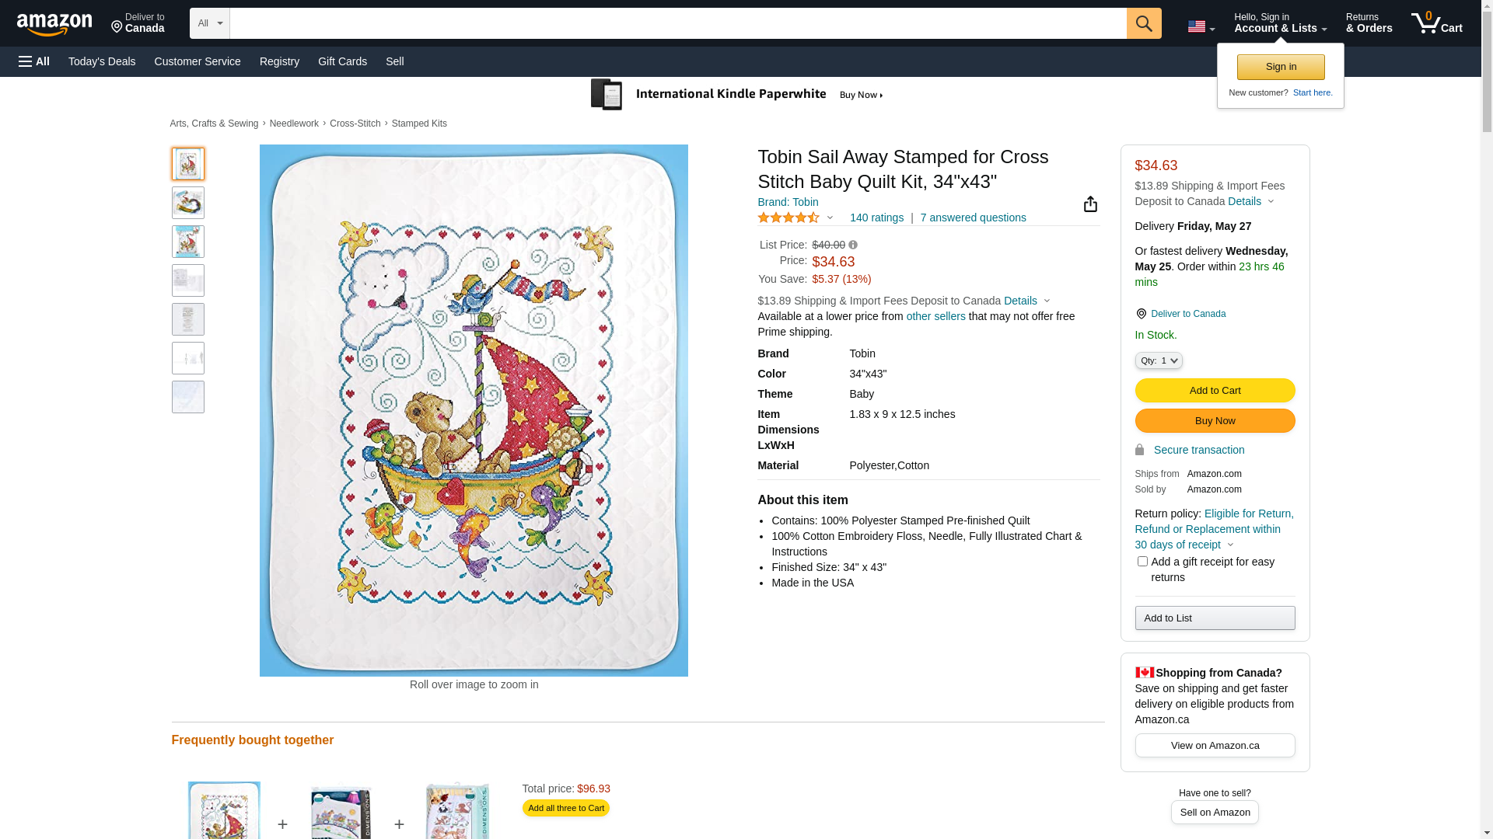Click inside the search text field
This screenshot has width=1493, height=839.
(678, 23)
